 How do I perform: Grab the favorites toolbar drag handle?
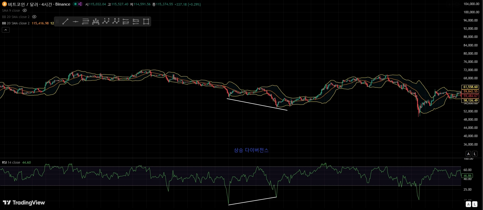click(57, 22)
